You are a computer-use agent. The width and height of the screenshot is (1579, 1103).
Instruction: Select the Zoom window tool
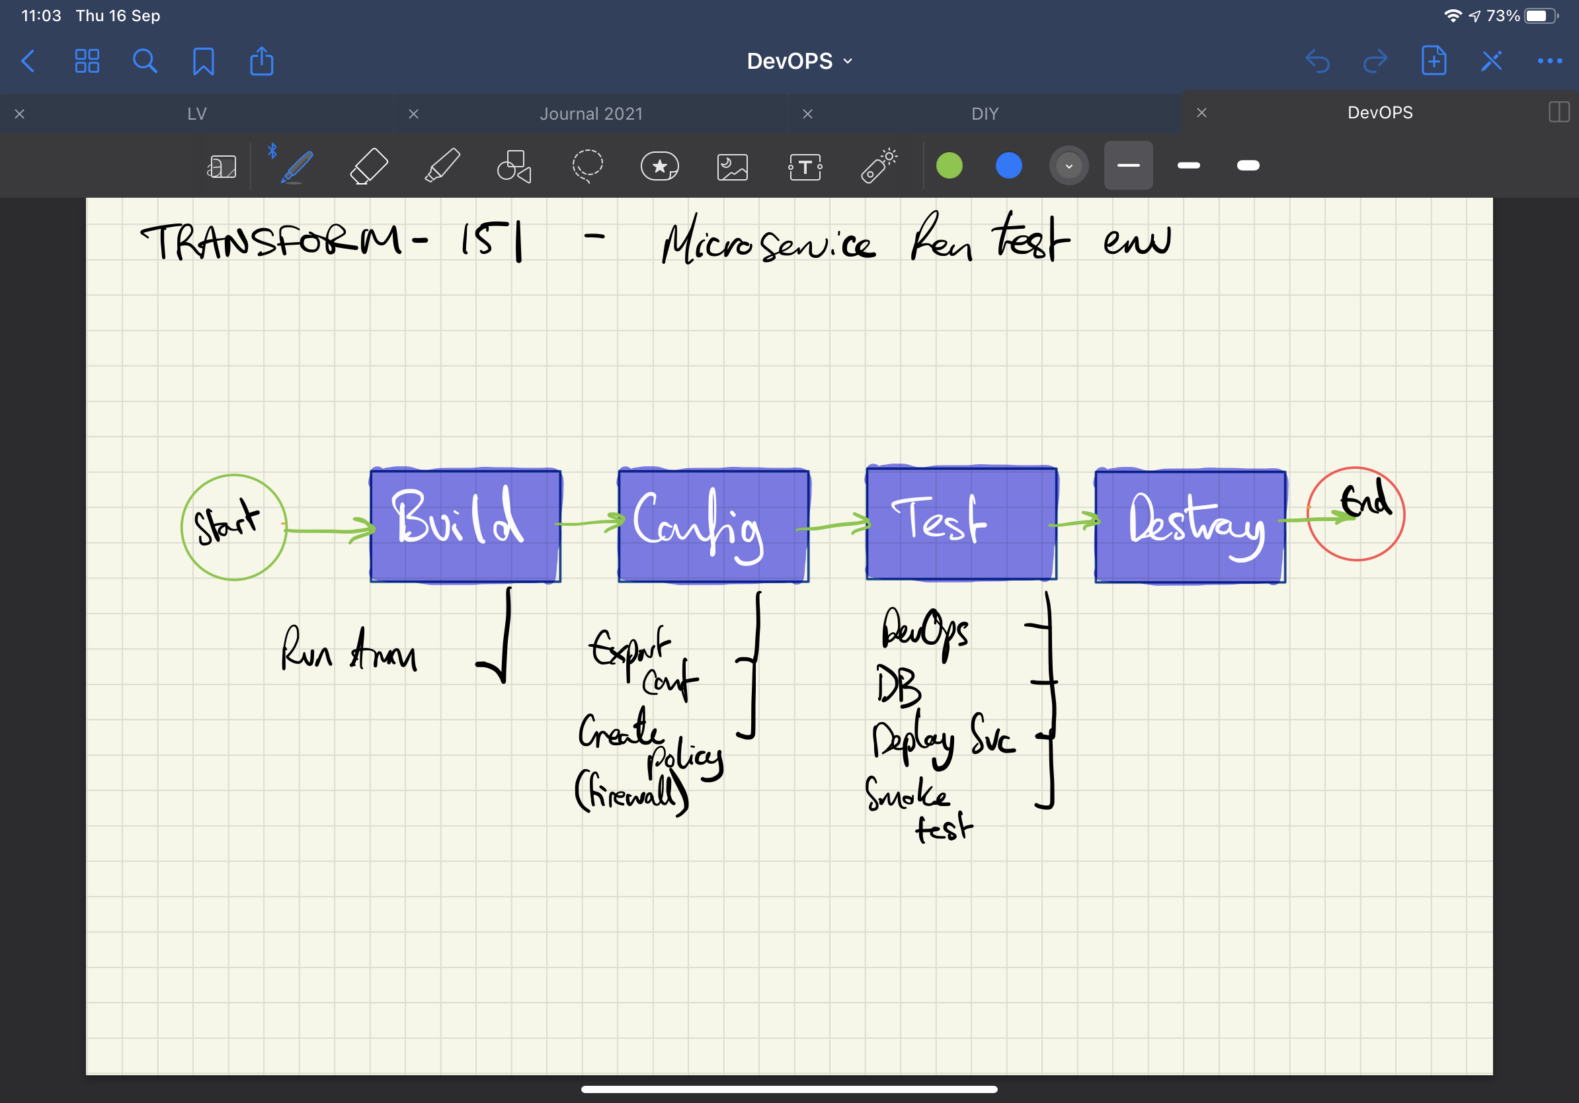click(x=222, y=167)
